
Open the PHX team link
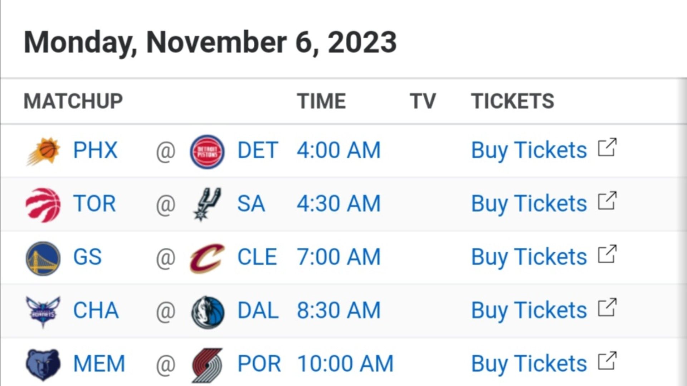(x=95, y=150)
